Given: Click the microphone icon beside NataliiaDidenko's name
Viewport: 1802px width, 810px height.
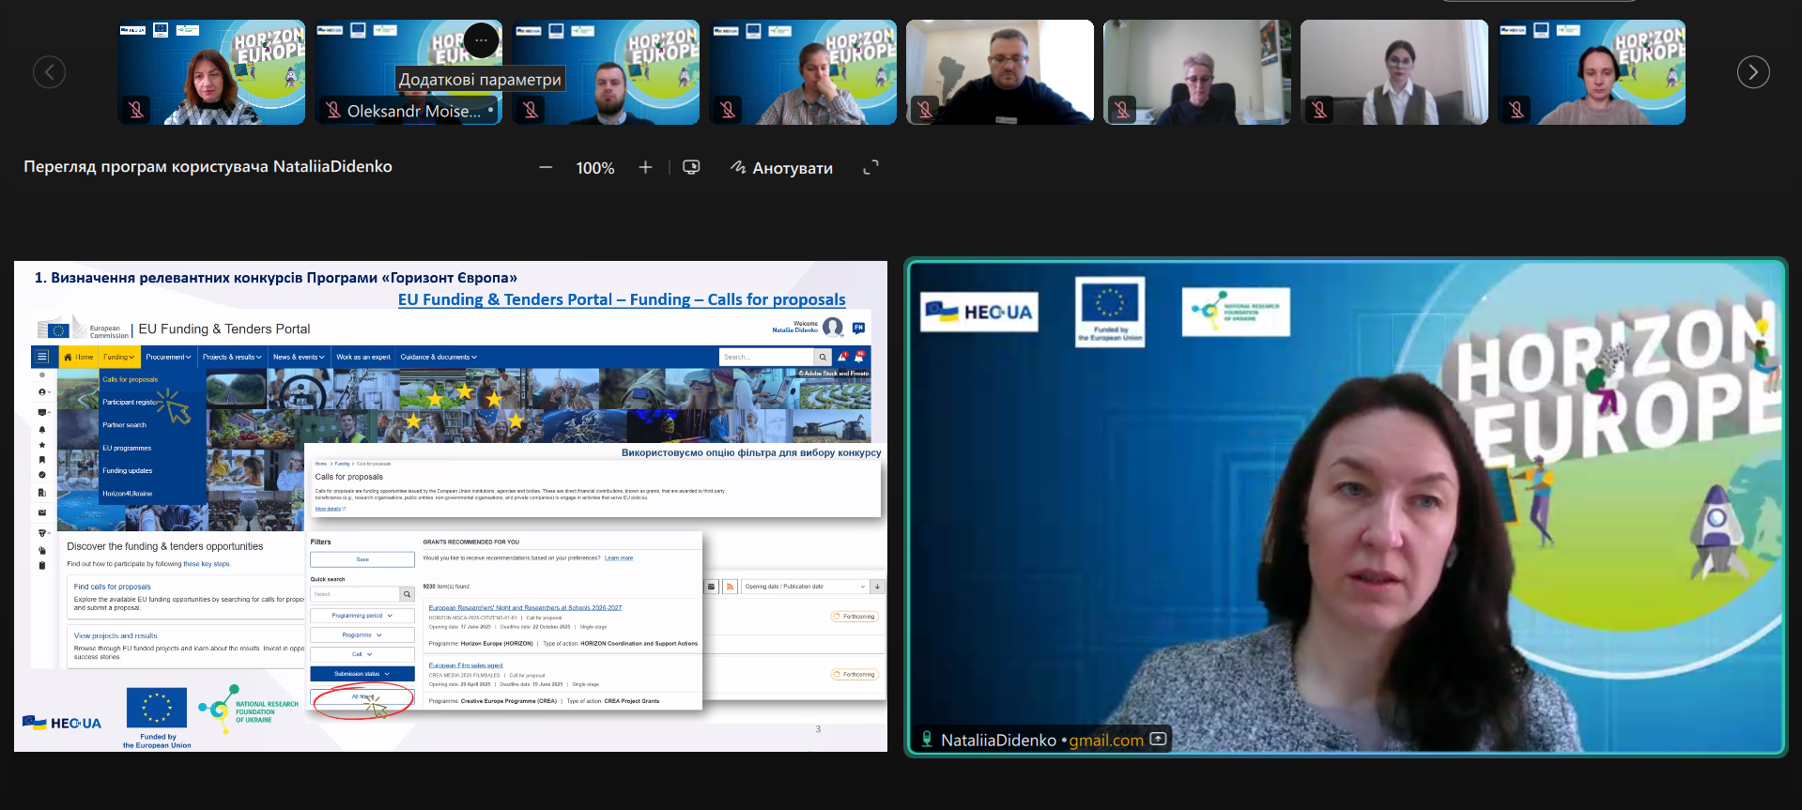Looking at the screenshot, I should (x=927, y=740).
